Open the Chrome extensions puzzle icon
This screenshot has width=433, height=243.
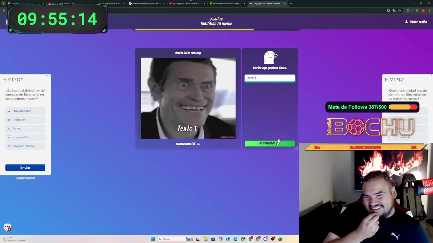[408, 11]
